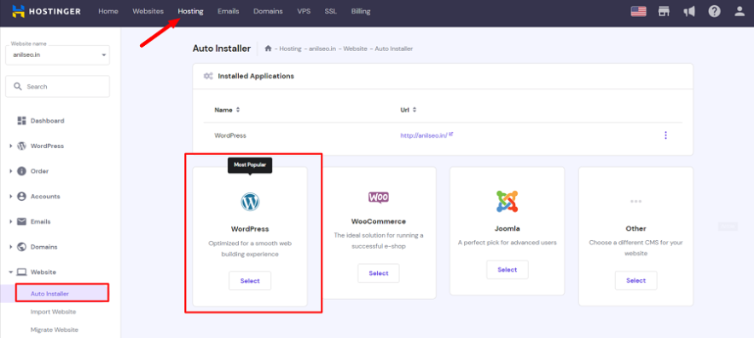The width and height of the screenshot is (754, 338).
Task: Open the WordPress row three-dot menu
Action: tap(665, 135)
